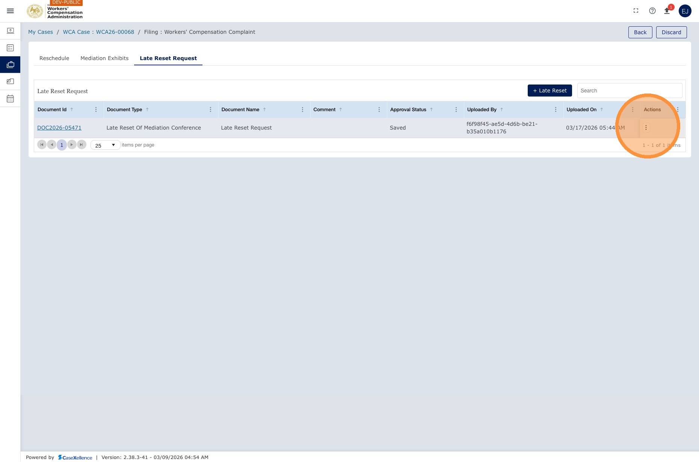699x462 pixels.
Task: Open Document Id column menu
Action: [96, 110]
